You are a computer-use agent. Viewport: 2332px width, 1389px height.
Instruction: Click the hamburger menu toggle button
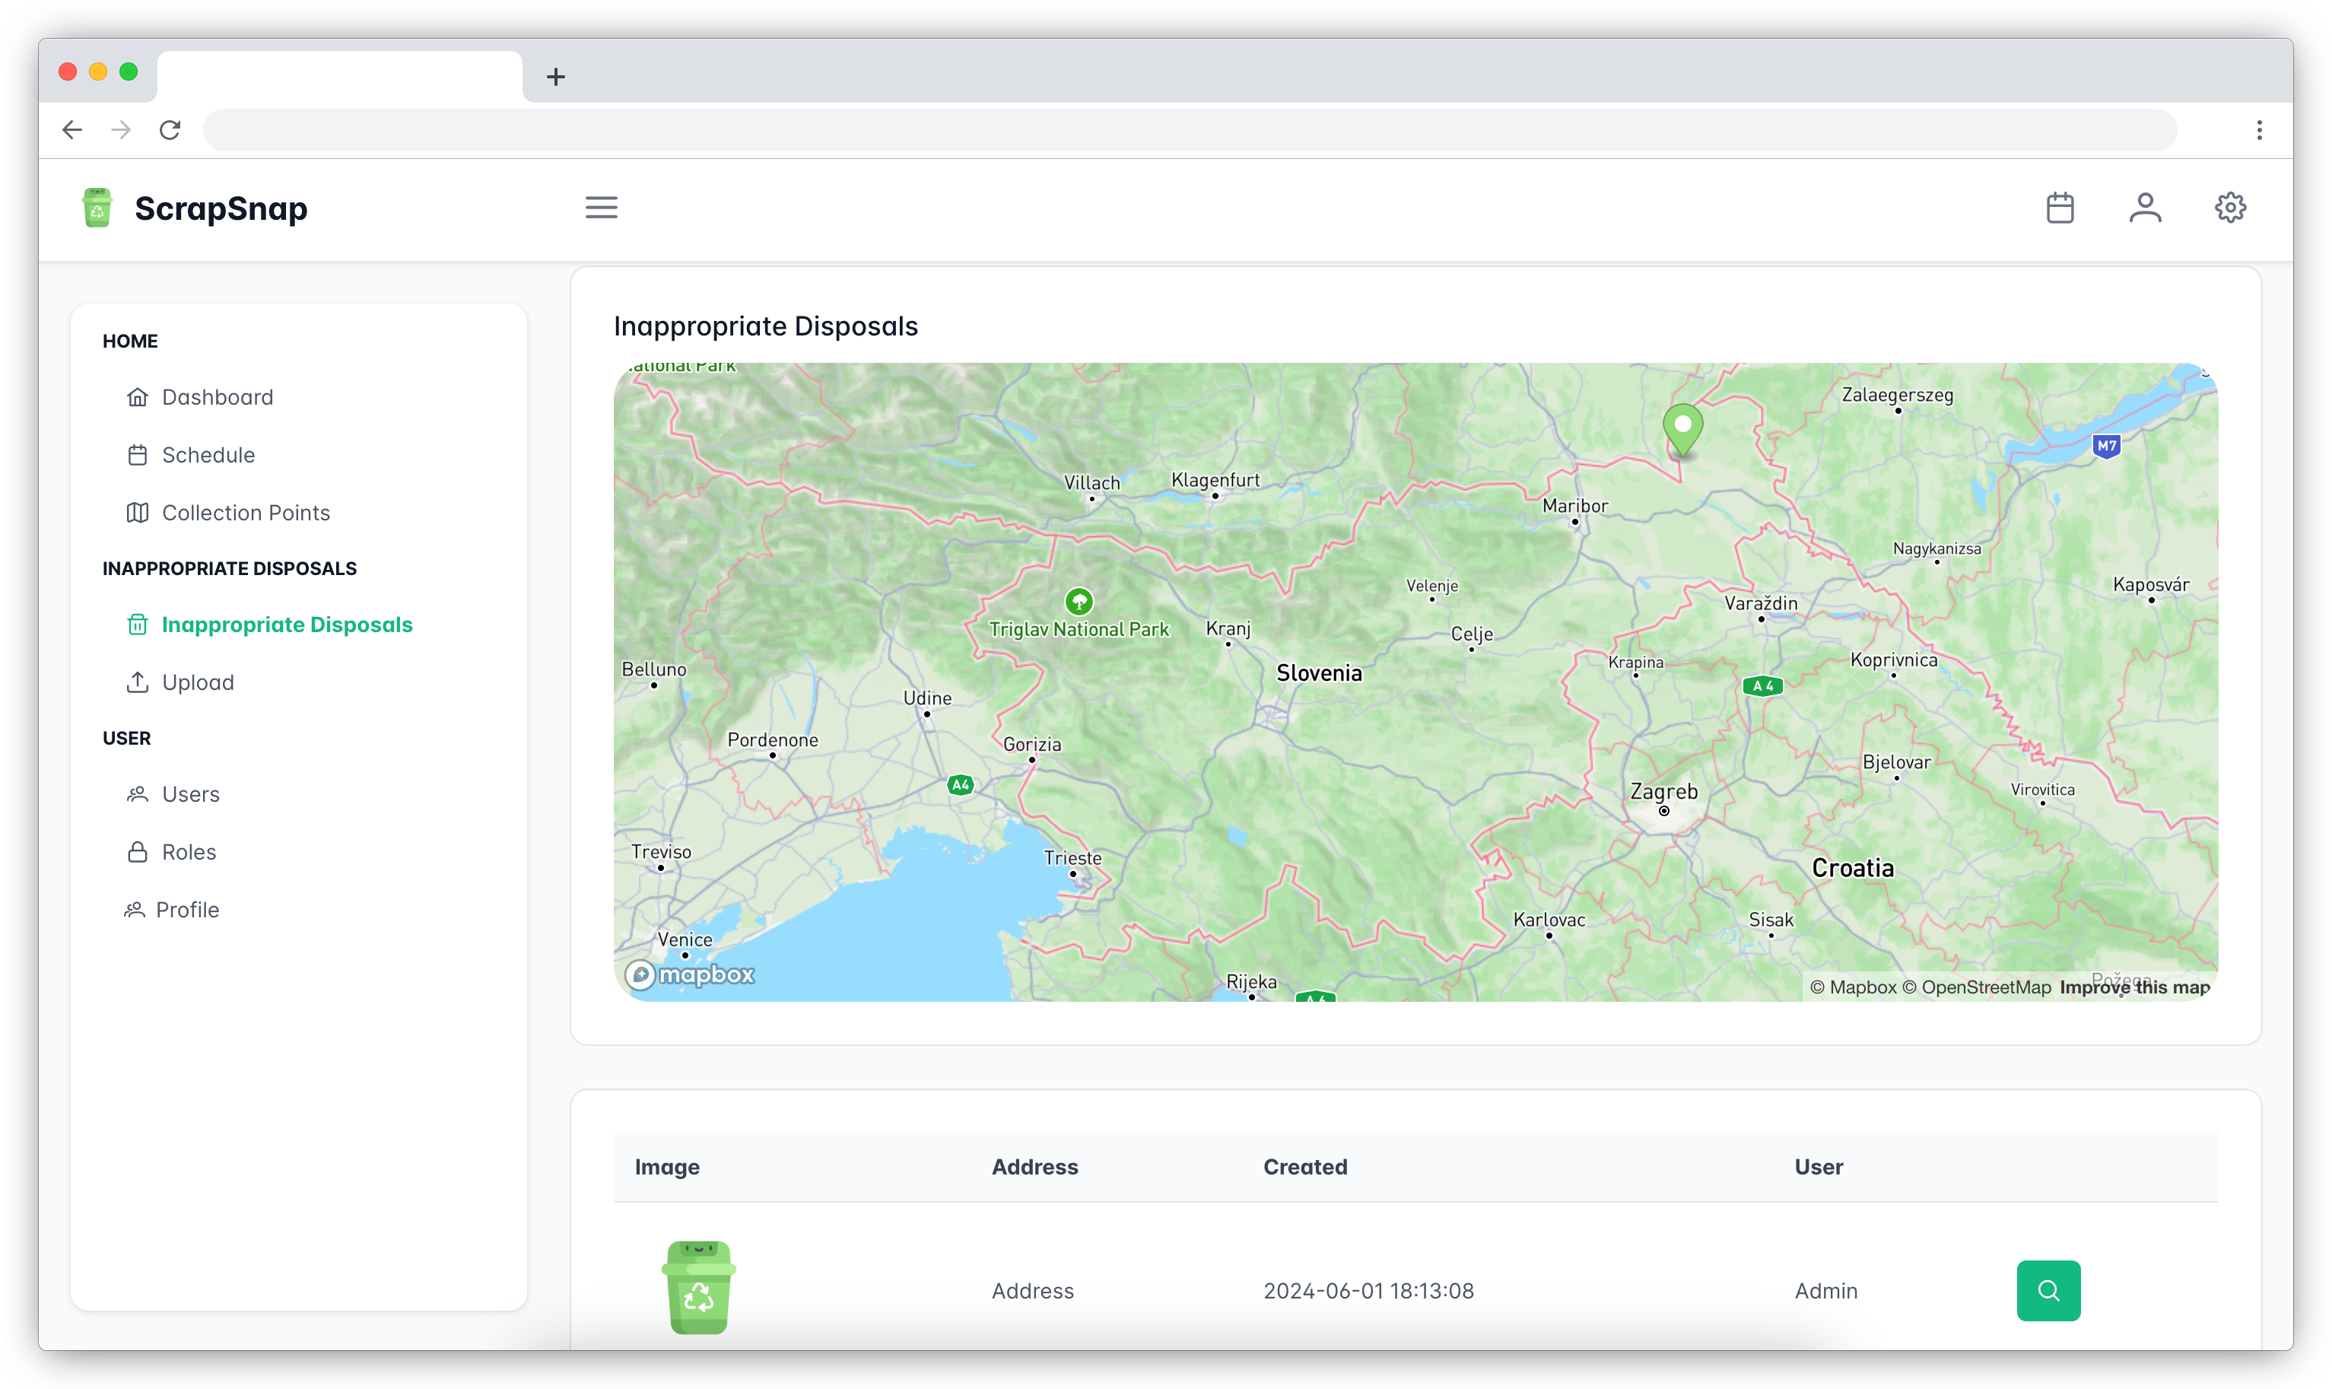click(602, 207)
